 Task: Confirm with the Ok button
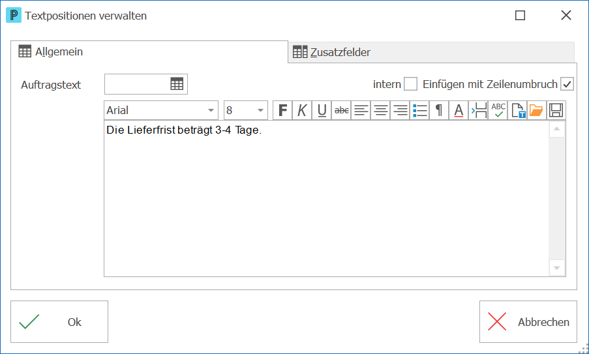click(x=59, y=321)
